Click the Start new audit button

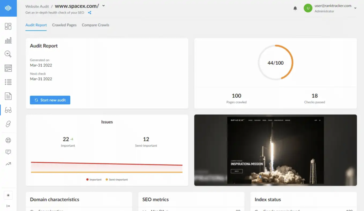50,100
